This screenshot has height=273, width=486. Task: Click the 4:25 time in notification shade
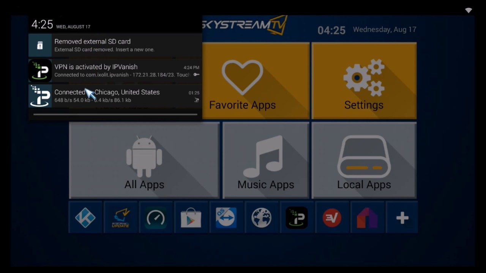click(42, 25)
